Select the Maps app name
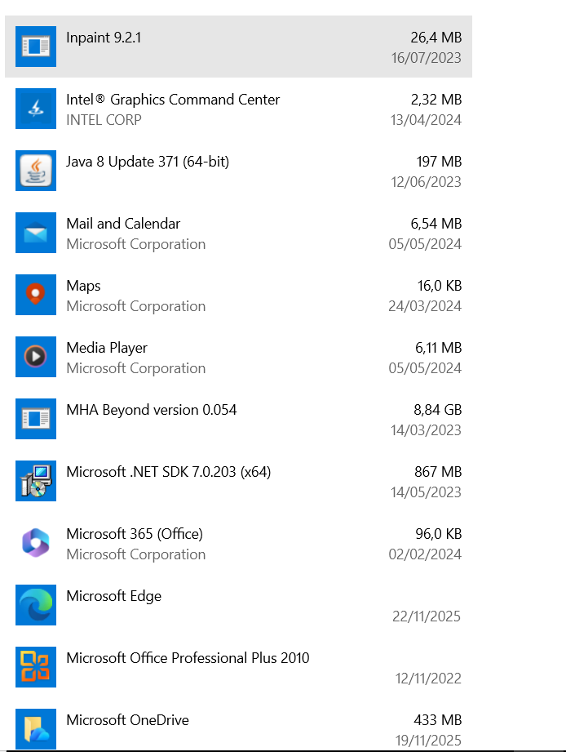566x752 pixels. click(x=83, y=286)
